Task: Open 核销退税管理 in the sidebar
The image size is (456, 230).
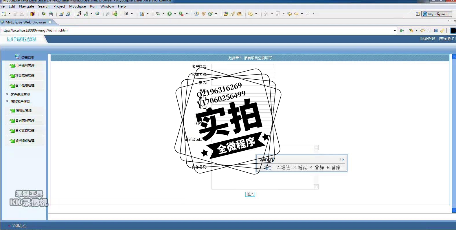Action: point(25,141)
